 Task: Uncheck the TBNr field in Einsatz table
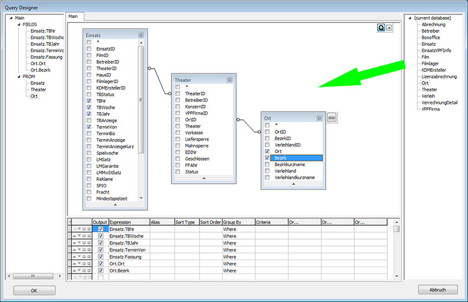[89, 101]
